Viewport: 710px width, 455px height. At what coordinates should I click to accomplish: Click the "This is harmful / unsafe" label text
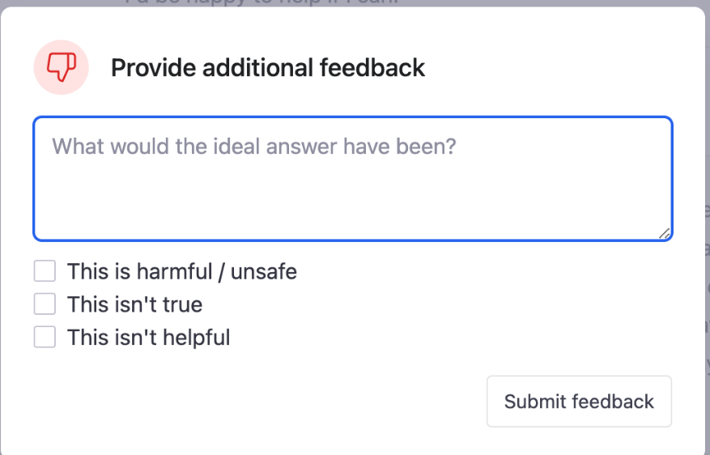[x=182, y=272]
